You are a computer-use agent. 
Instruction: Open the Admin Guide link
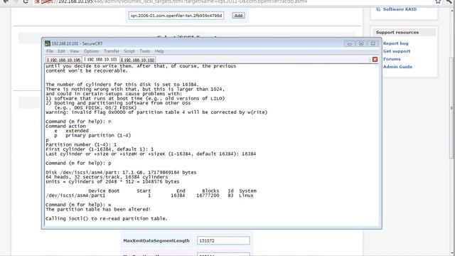pyautogui.click(x=397, y=67)
